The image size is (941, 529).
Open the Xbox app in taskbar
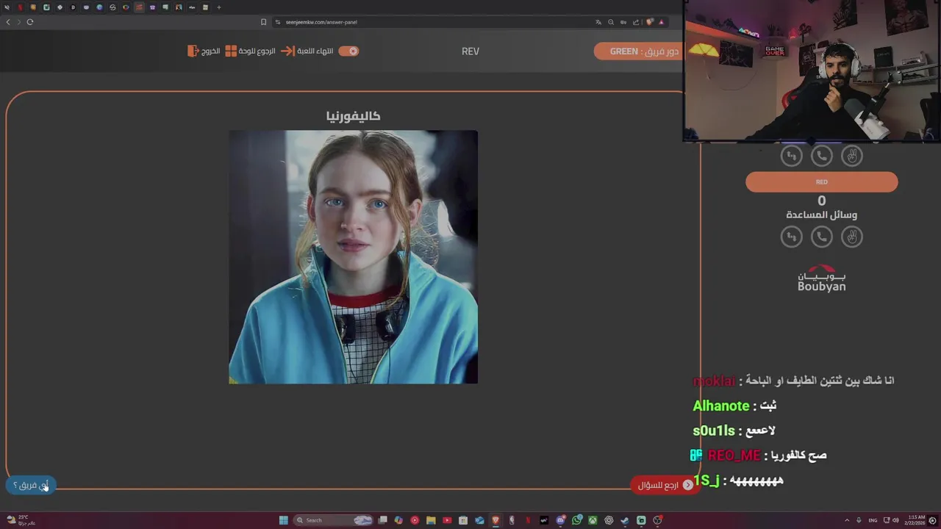(593, 520)
